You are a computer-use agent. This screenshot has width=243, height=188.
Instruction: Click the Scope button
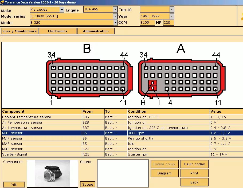[x=88, y=184]
